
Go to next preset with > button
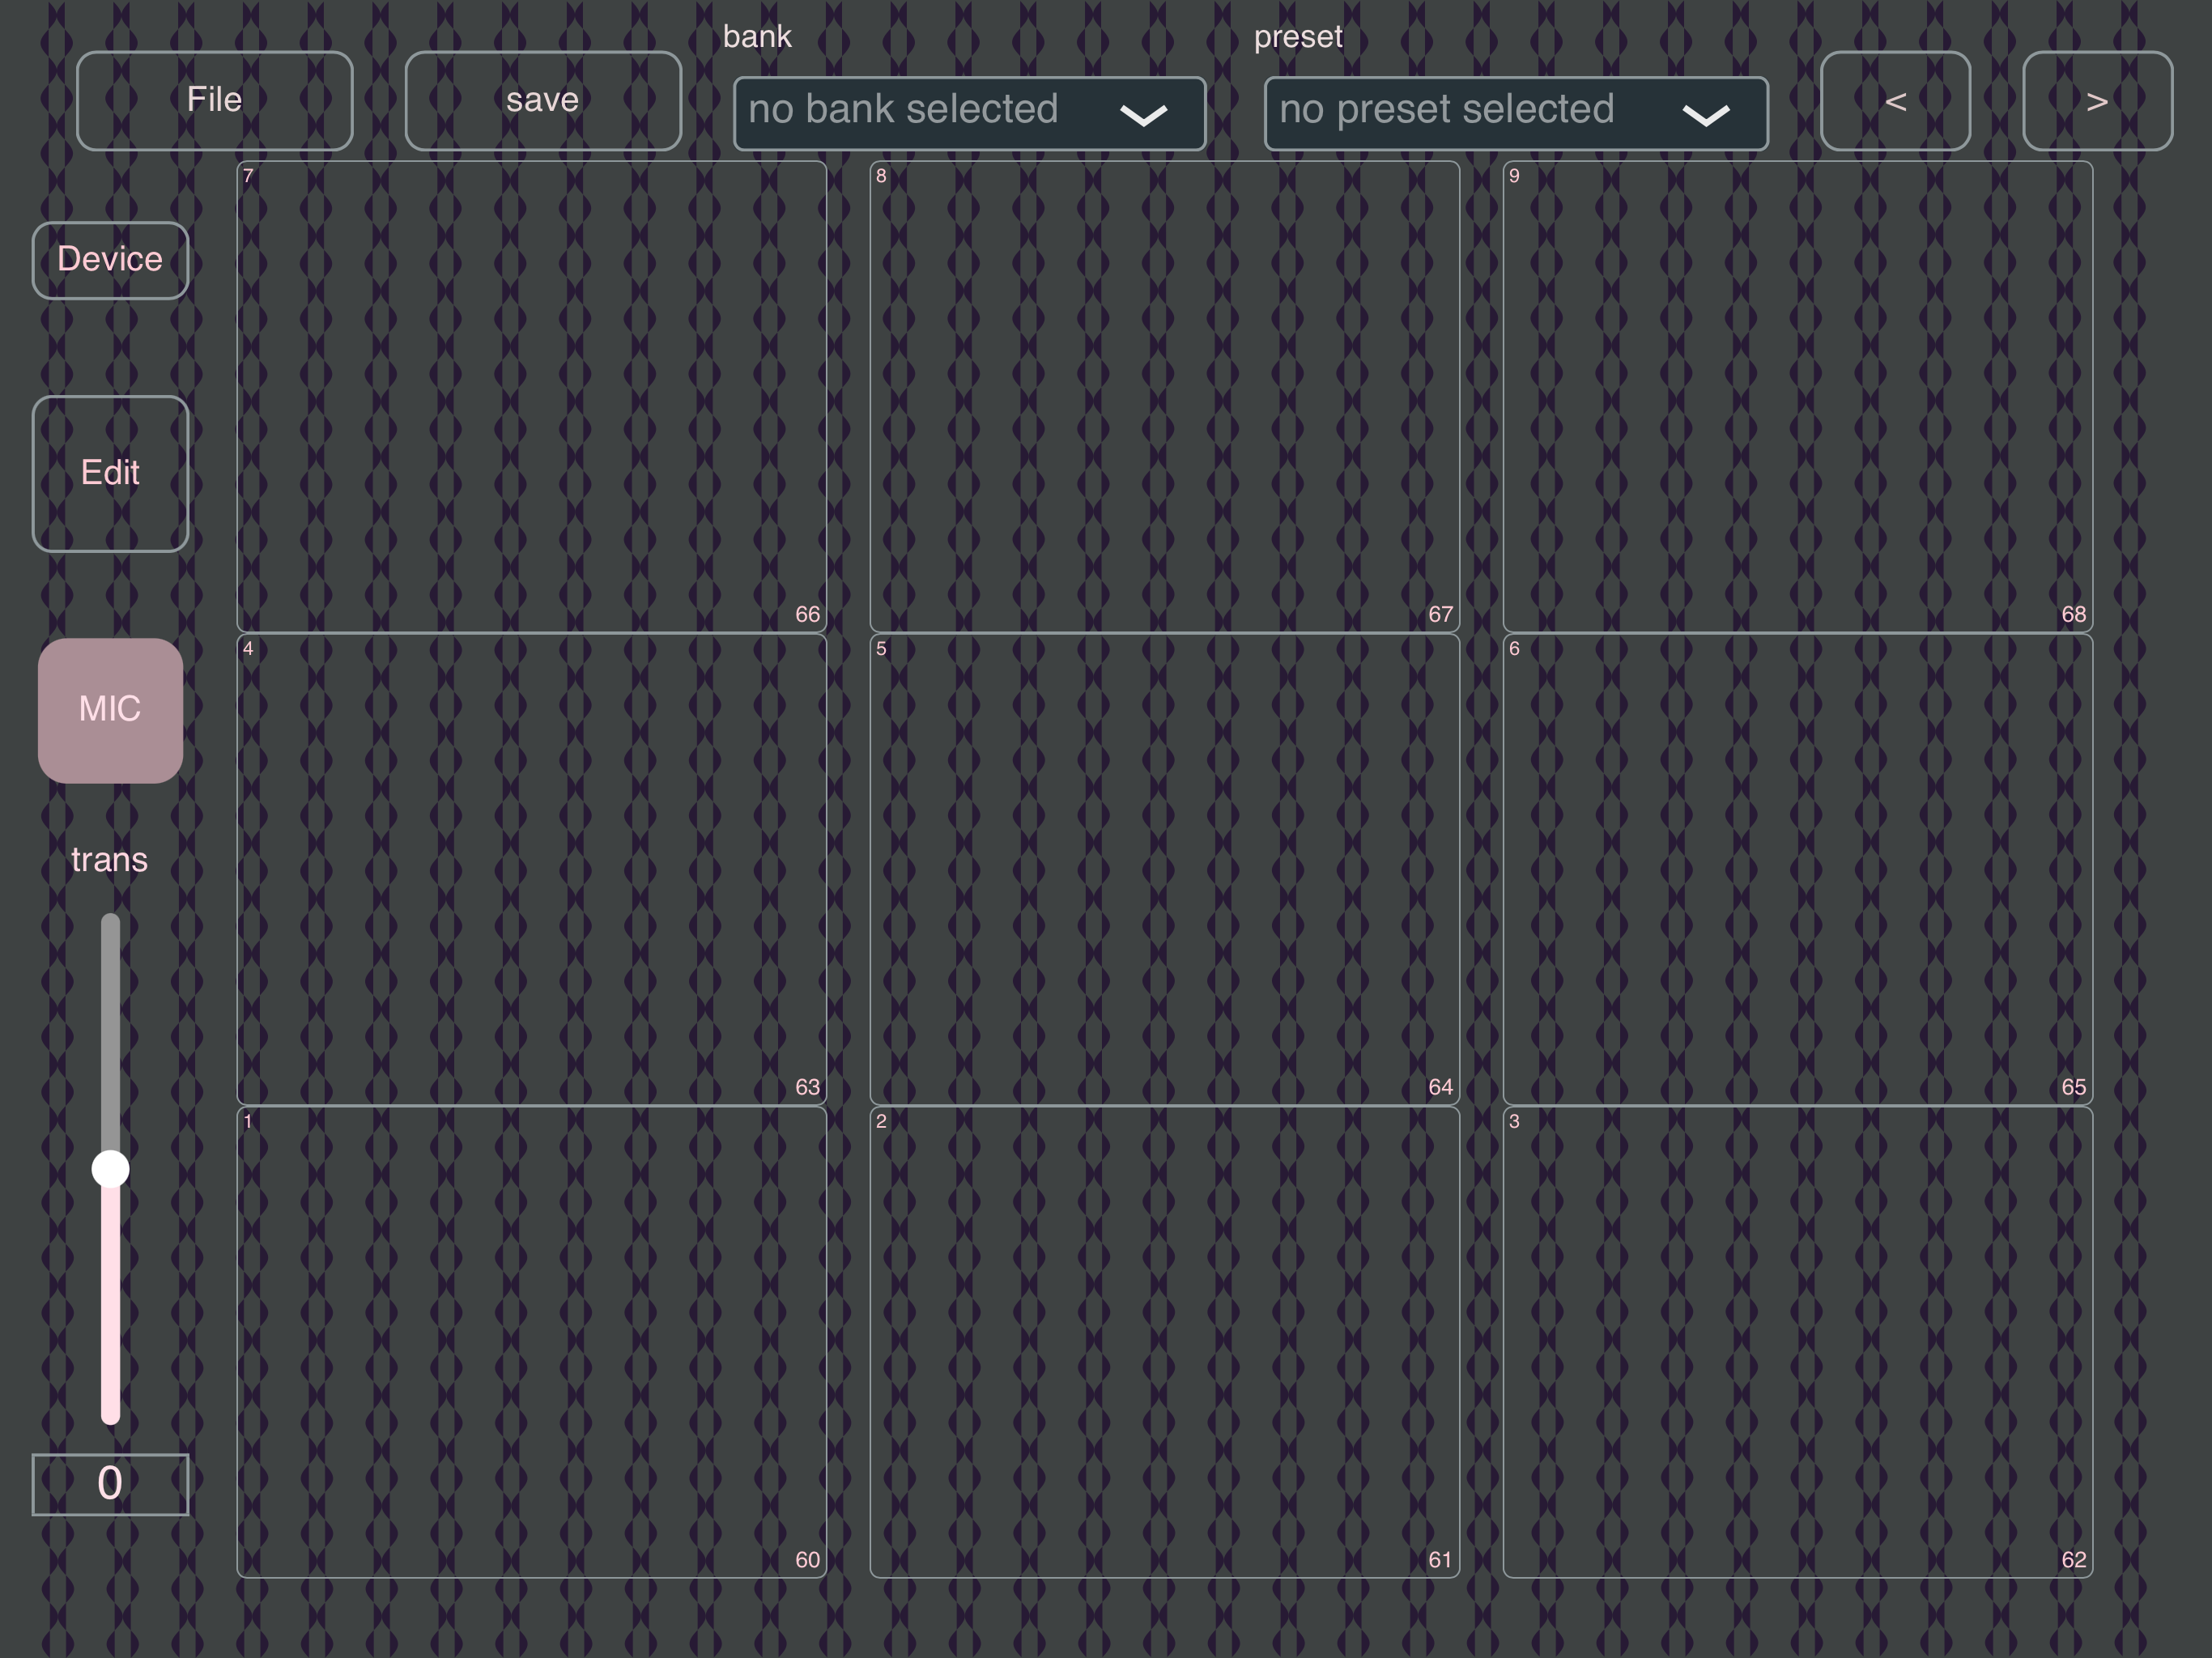[2097, 101]
